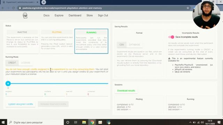The height and width of the screenshot is (125, 223).
Task: Bookmark this page with the star
Action: coord(188,8)
